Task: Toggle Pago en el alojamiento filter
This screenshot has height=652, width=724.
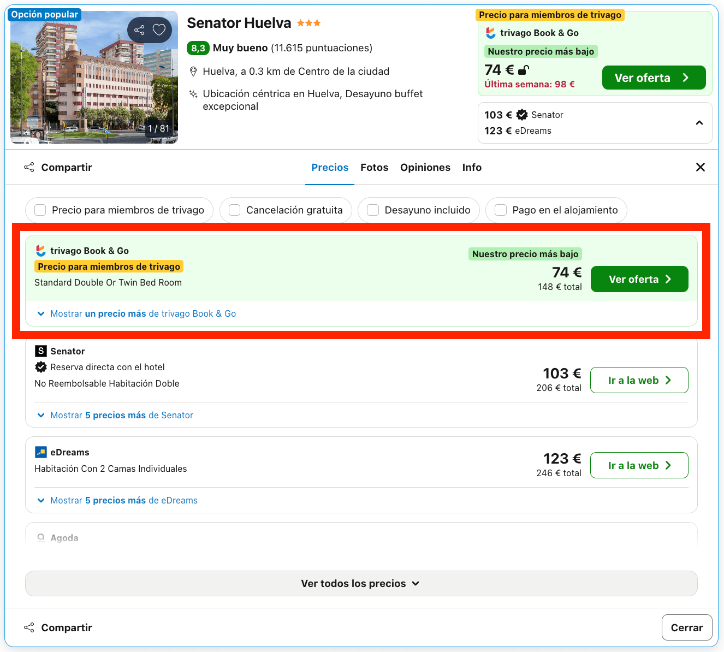Action: point(556,210)
